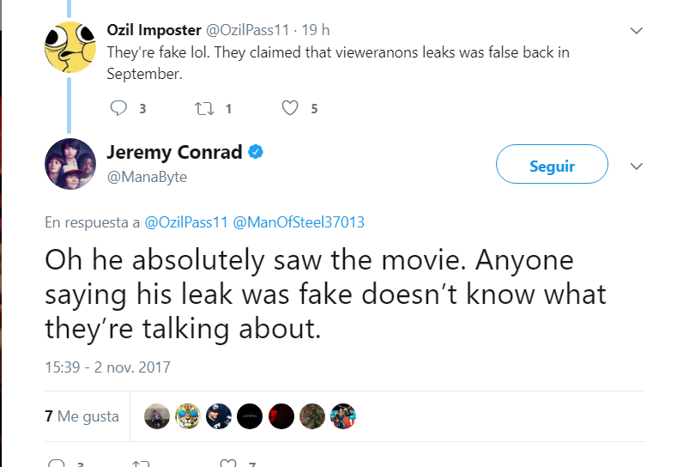View the 7 Me gusta likes list
The image size is (677, 467).
point(82,416)
